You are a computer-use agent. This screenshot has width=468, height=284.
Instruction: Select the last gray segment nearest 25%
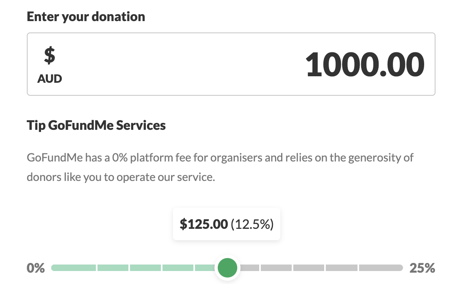(381, 268)
